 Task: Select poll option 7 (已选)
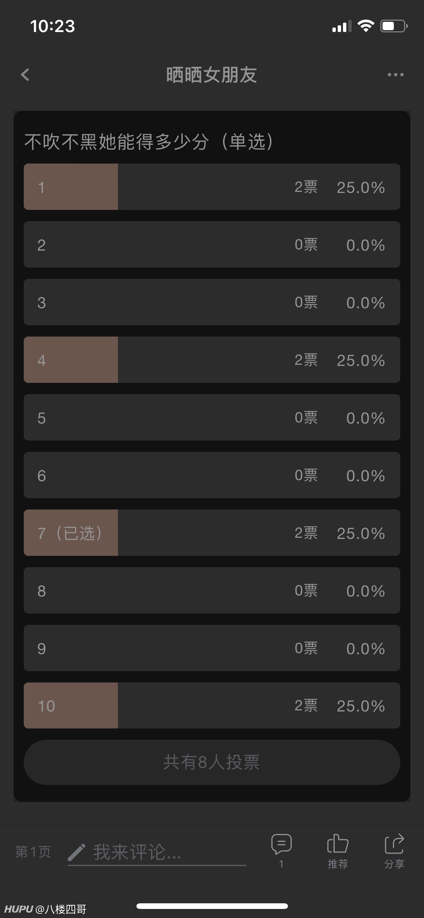(212, 533)
